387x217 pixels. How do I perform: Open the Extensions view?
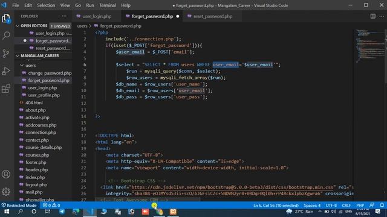(x=6, y=89)
